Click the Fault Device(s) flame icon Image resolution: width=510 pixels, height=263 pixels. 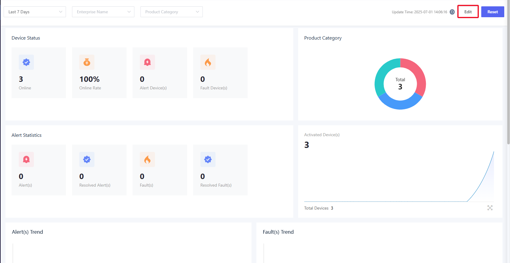[208, 62]
